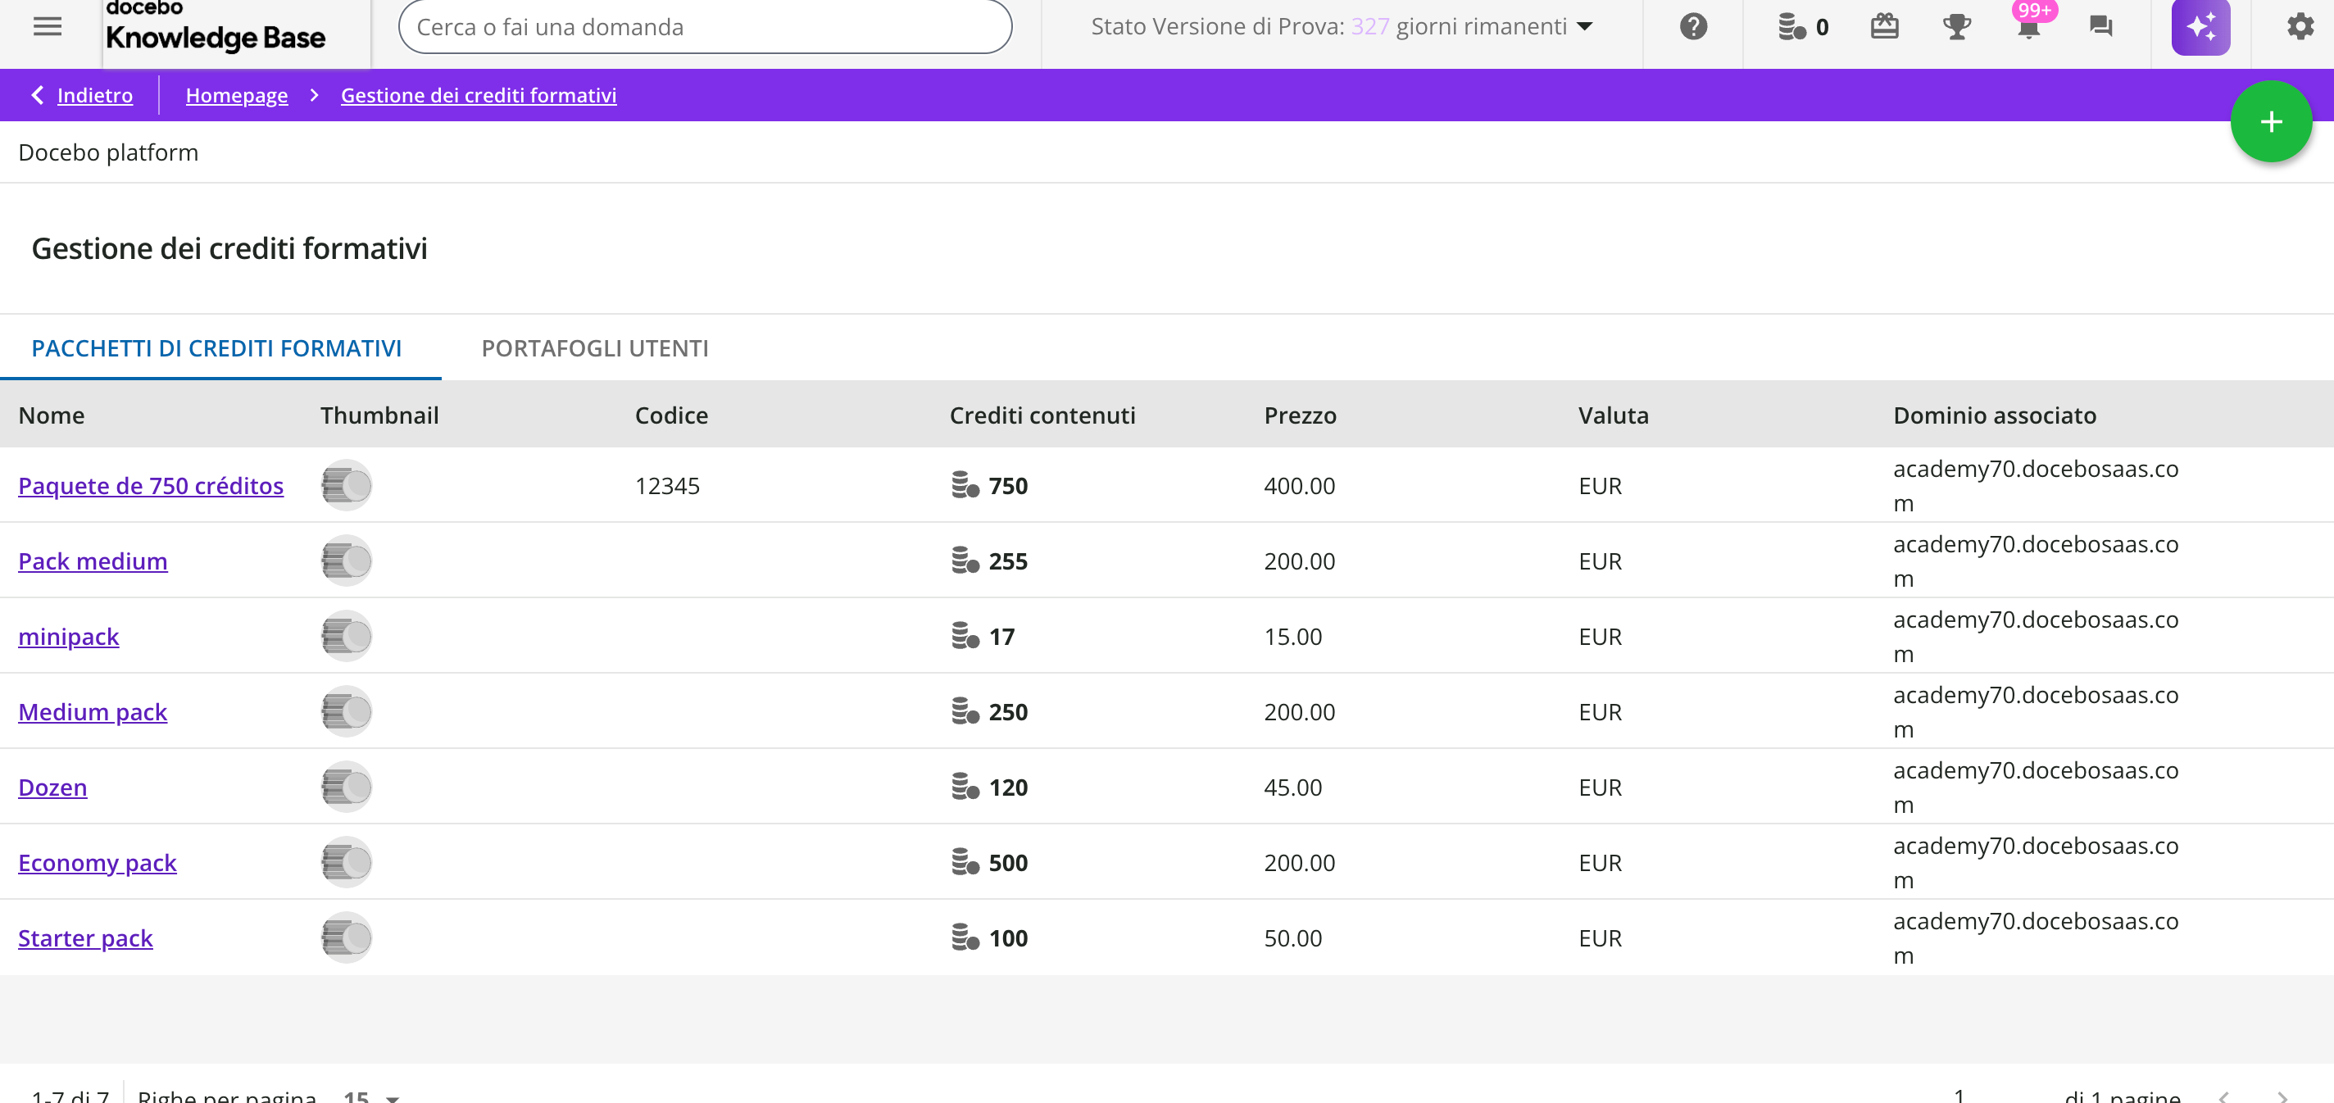Open the rows per page dropdown
This screenshot has width=2334, height=1103.
371,1095
